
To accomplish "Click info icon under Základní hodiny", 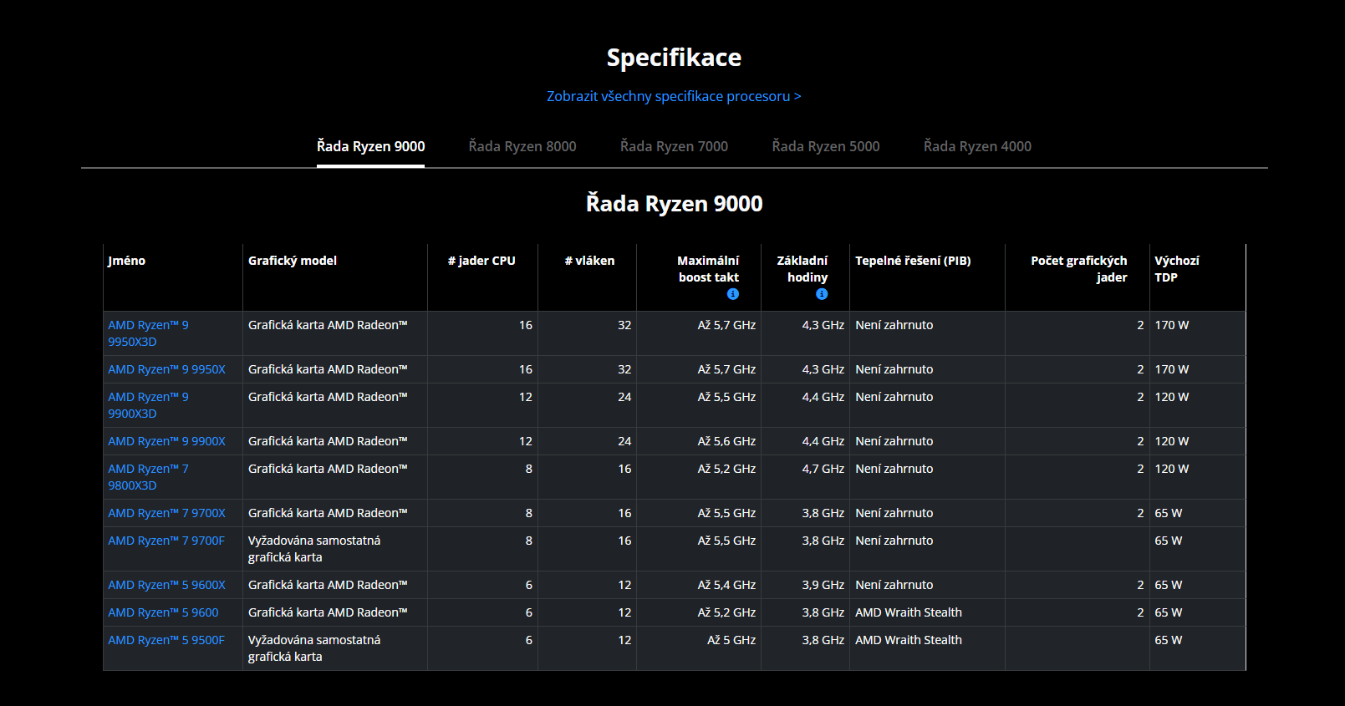I will tap(822, 294).
